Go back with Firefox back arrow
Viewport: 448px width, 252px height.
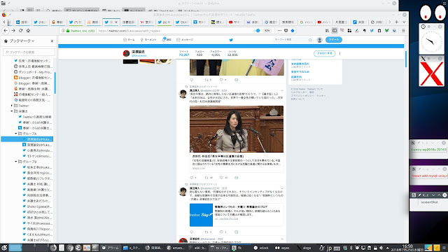click(6, 31)
